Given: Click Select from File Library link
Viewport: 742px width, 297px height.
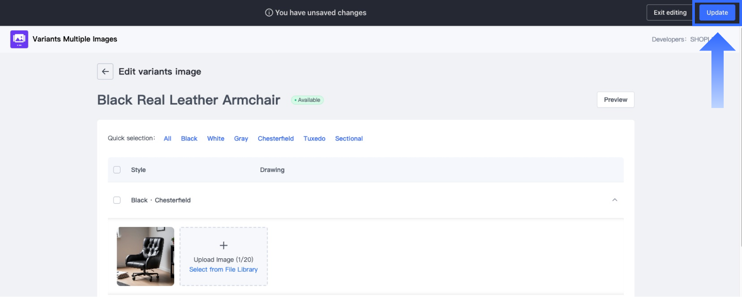Looking at the screenshot, I should pos(223,270).
